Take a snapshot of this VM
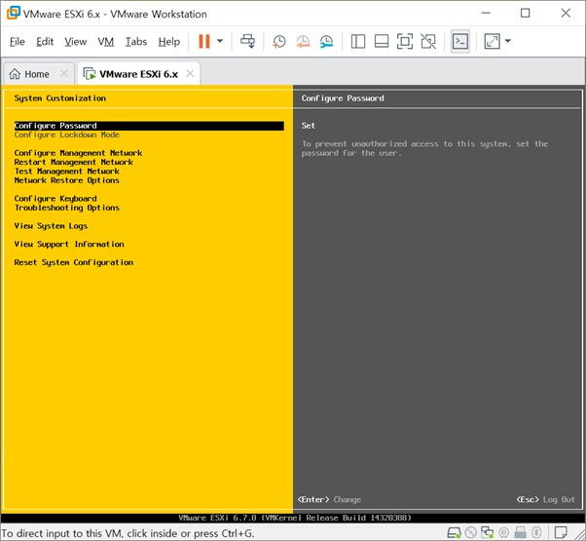This screenshot has width=586, height=541. click(278, 42)
